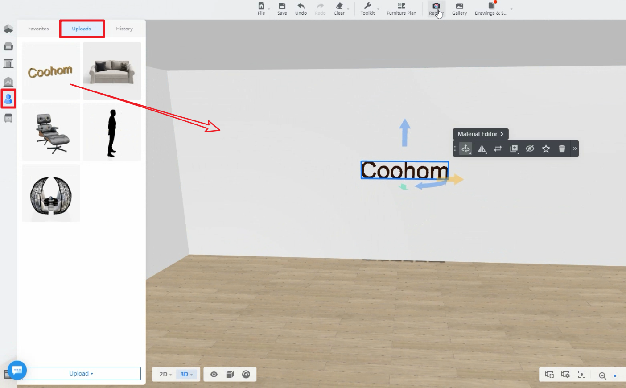Click the zoom out magnifier icon
The width and height of the screenshot is (626, 388).
602,376
